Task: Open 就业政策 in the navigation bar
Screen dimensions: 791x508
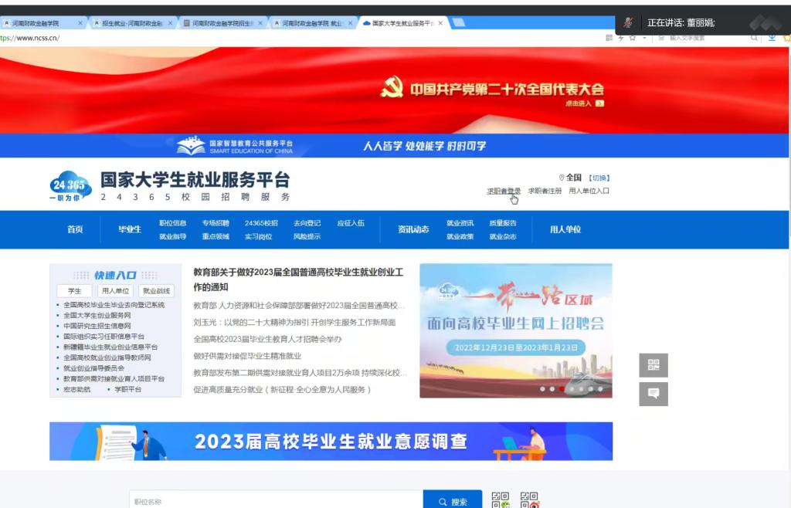Action: click(x=460, y=236)
